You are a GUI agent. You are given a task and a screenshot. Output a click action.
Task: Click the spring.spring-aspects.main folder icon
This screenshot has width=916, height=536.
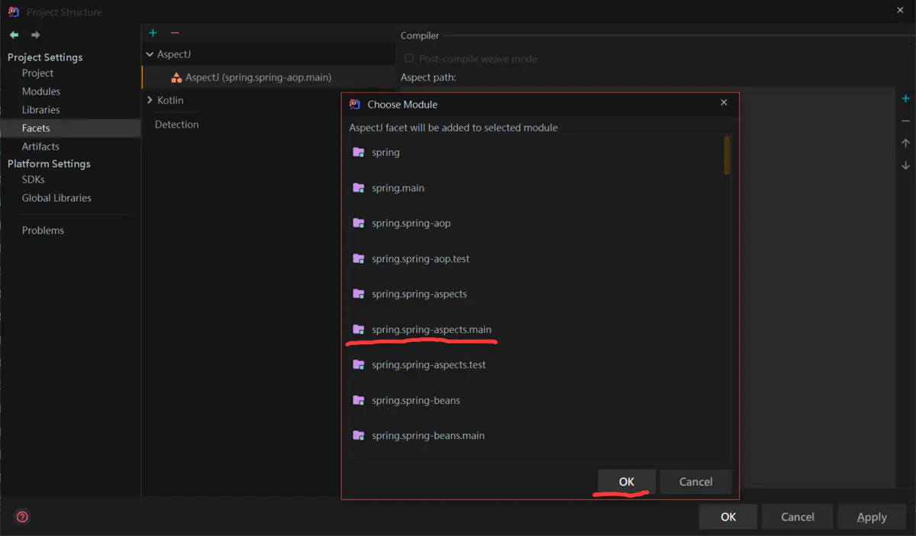coord(358,329)
